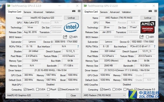Click the Intel logo image
164x102 pixels.
pos(71,27)
